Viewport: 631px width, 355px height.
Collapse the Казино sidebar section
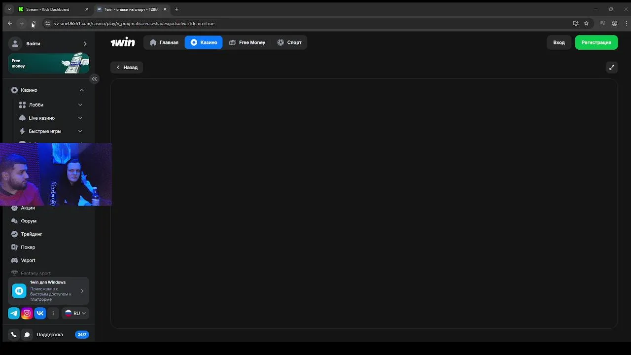tap(82, 90)
